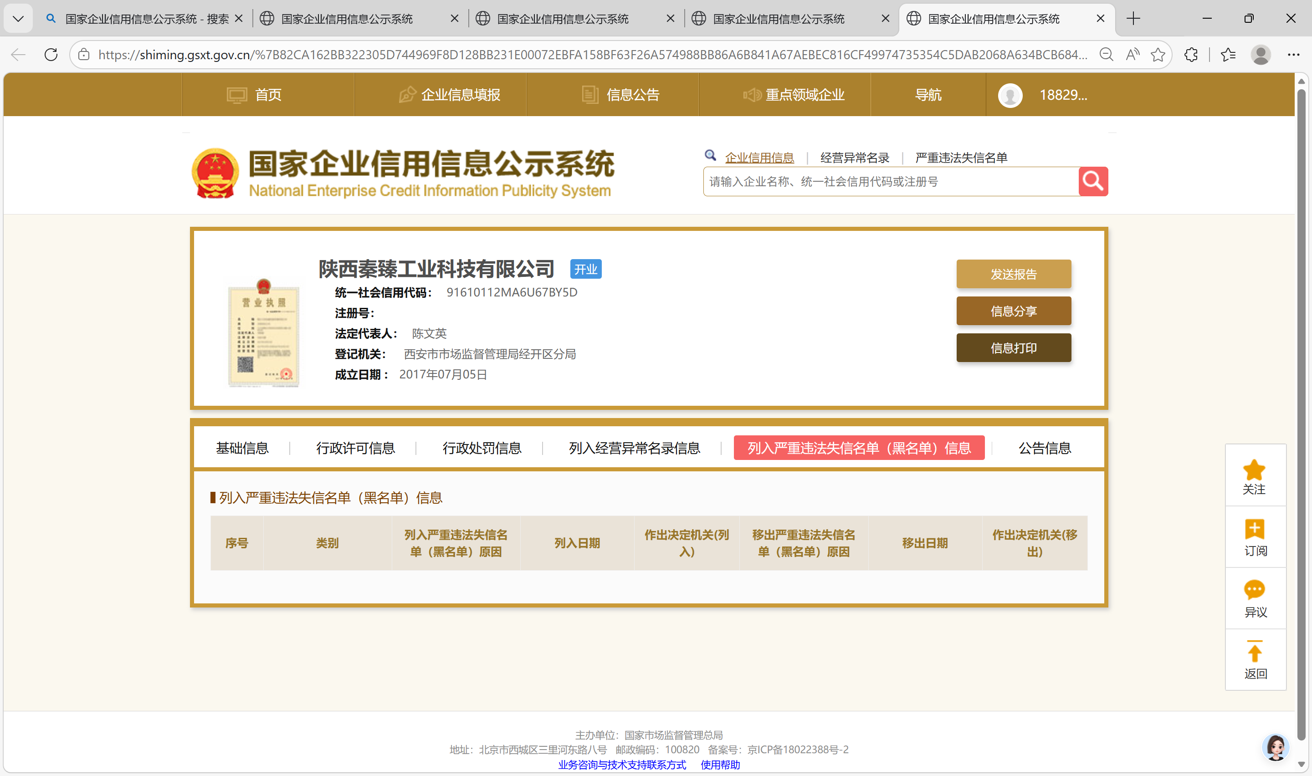Open the browser extensions puzzle icon
Viewport: 1312px width, 776px height.
[x=1191, y=54]
